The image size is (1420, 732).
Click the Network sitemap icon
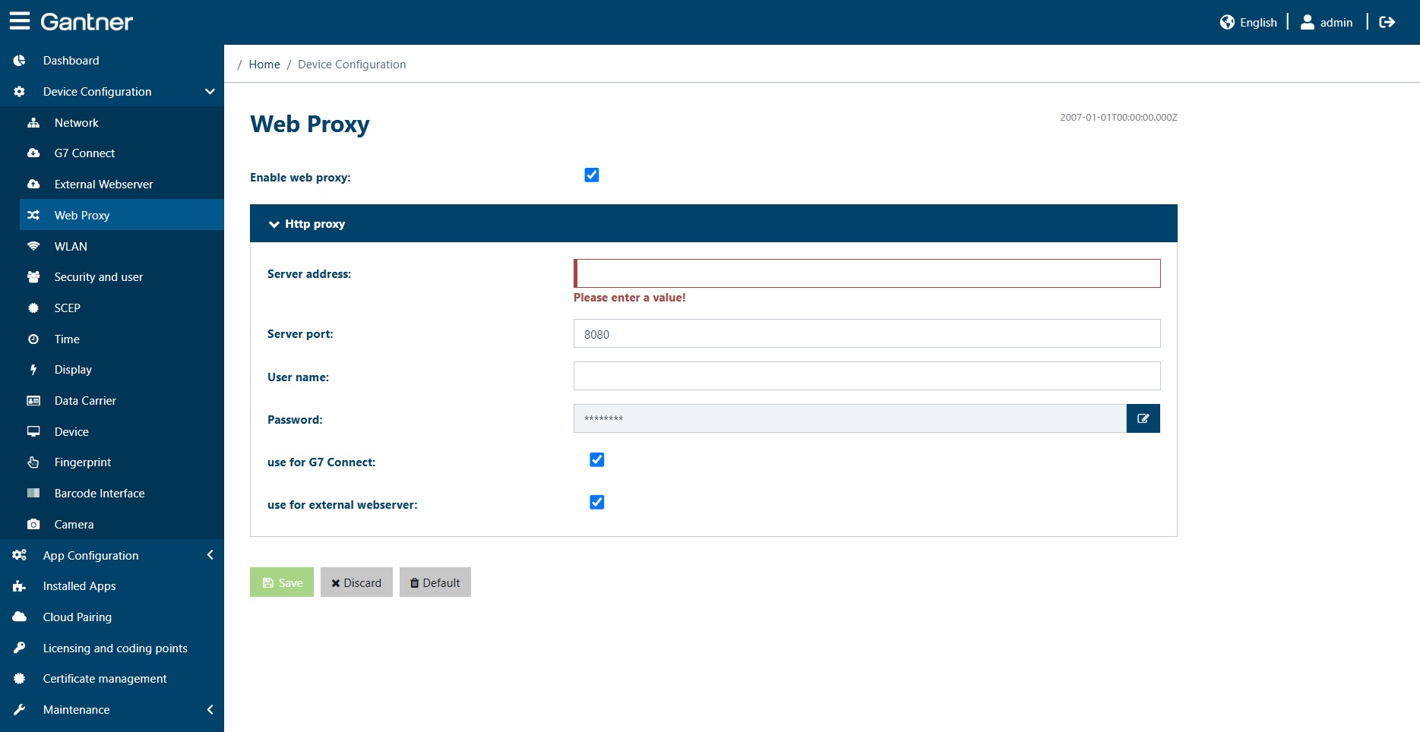(33, 123)
